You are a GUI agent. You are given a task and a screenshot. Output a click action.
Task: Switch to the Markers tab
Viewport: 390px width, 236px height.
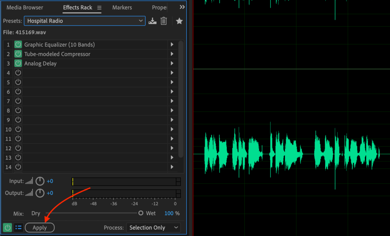[122, 7]
